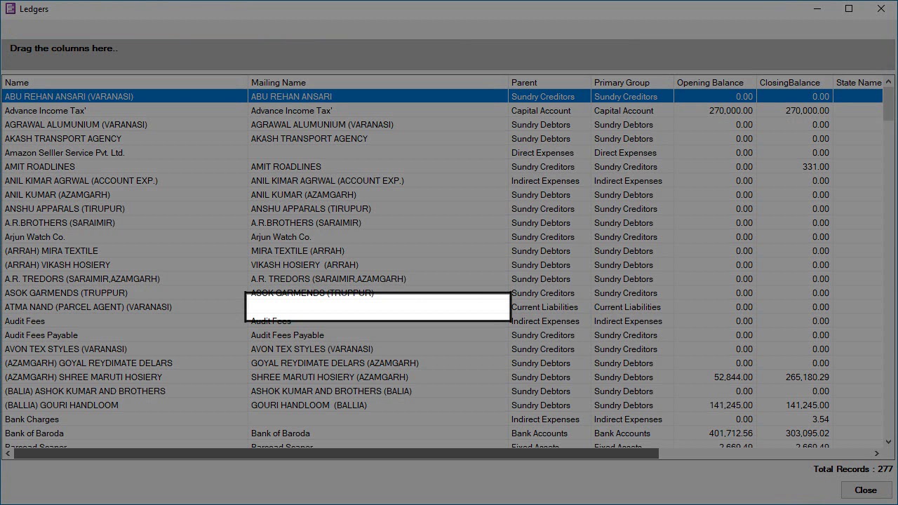Click the Close button

coord(865,490)
